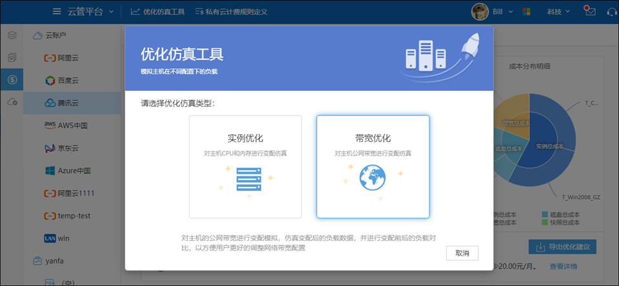Click the 取消 button in dialog
This screenshot has height=286, width=619.
pyautogui.click(x=462, y=253)
